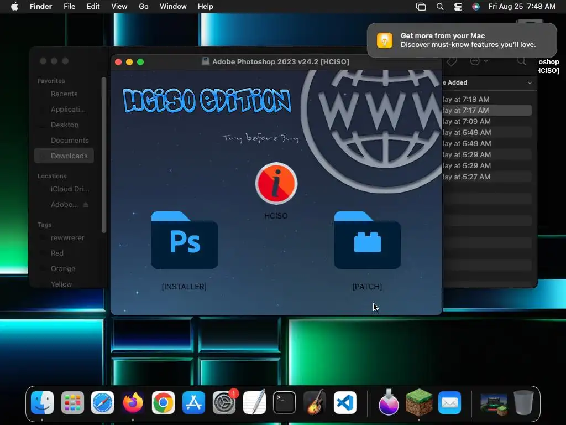
Task: Select the Orange tag in the Finder sidebar
Action: pyautogui.click(x=64, y=269)
